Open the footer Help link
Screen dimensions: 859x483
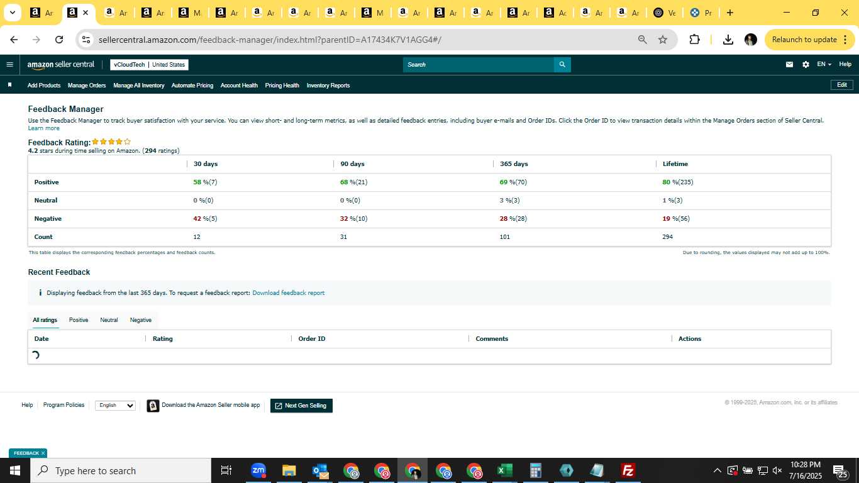coord(27,405)
